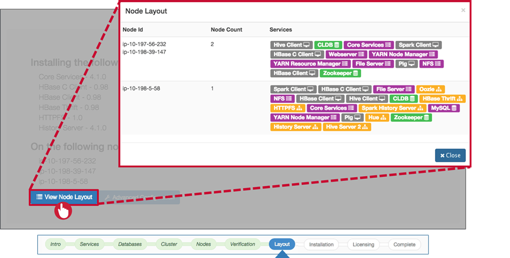Click the Hive Server 2 badge
This screenshot has width=510, height=258.
pyautogui.click(x=347, y=127)
